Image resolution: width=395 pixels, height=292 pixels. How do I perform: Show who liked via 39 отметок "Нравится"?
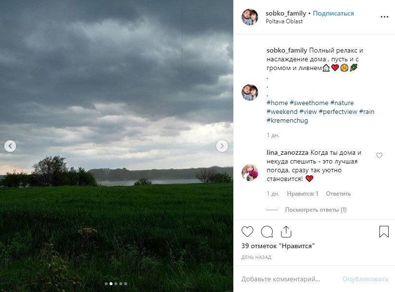click(x=278, y=246)
